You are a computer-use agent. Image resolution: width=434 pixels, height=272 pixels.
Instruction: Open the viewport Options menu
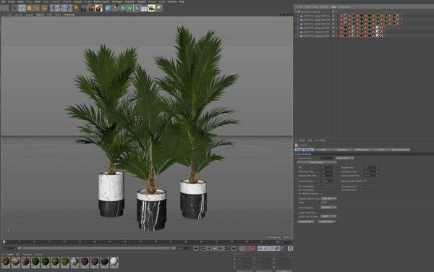[x=40, y=14]
